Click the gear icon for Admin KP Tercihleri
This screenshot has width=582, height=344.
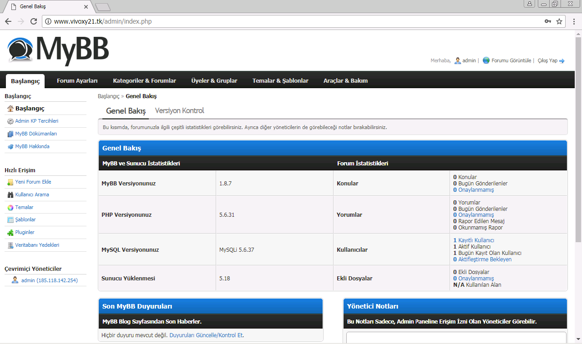pos(10,121)
